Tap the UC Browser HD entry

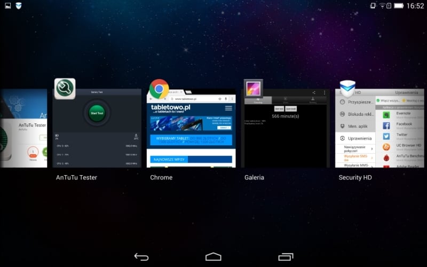[x=400, y=147]
